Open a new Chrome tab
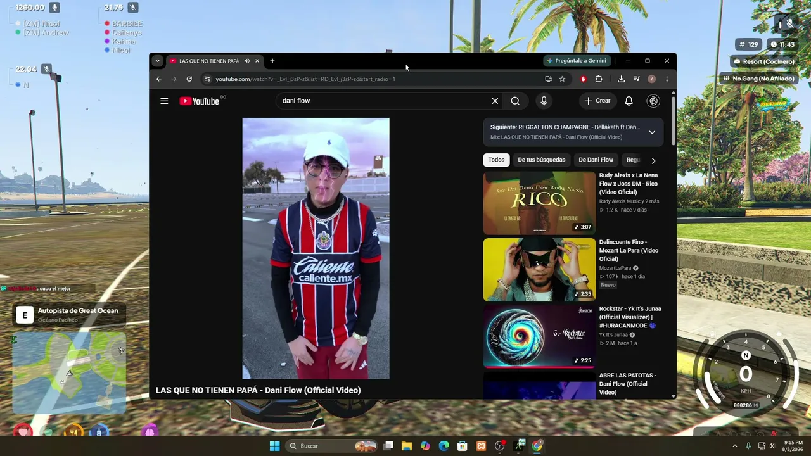The width and height of the screenshot is (811, 456). 272,61
